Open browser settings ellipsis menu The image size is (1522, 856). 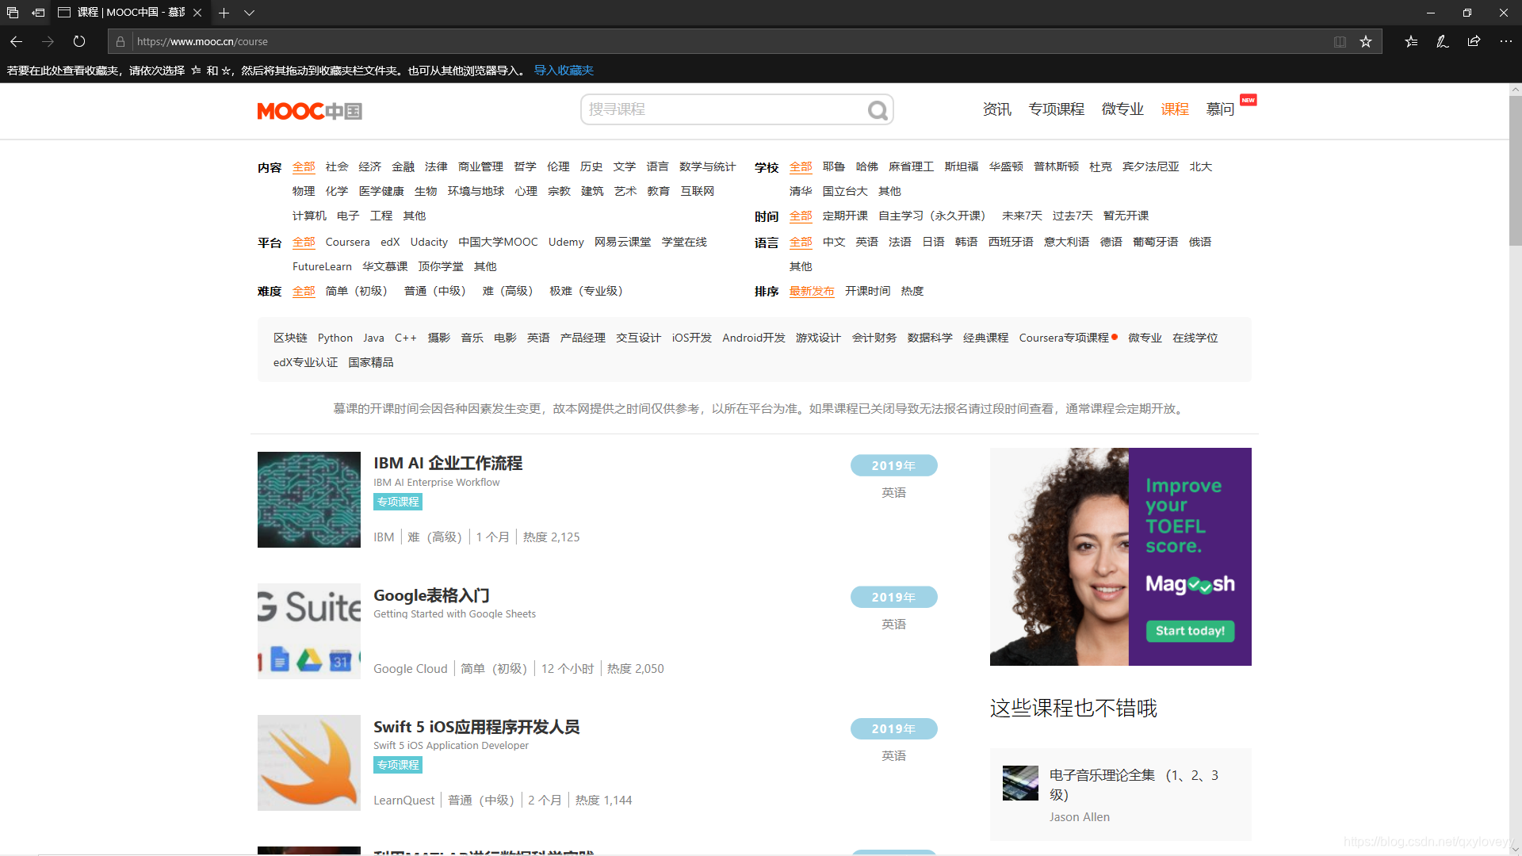coord(1505,41)
